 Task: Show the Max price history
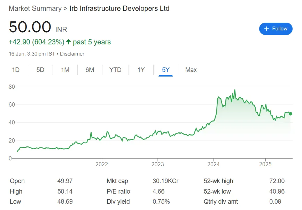(191, 70)
